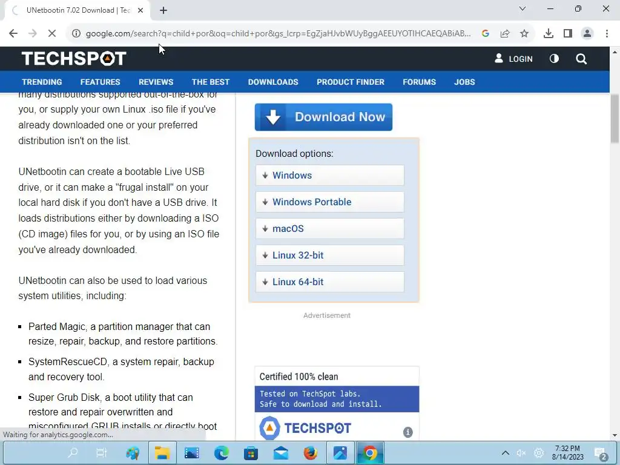Click the browser back arrow

pyautogui.click(x=13, y=34)
